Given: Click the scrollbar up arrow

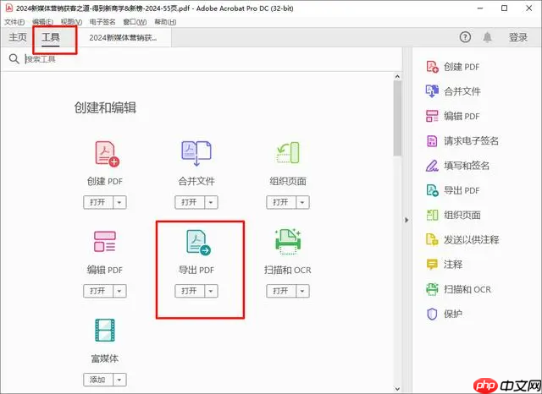Looking at the screenshot, I should (397, 77).
